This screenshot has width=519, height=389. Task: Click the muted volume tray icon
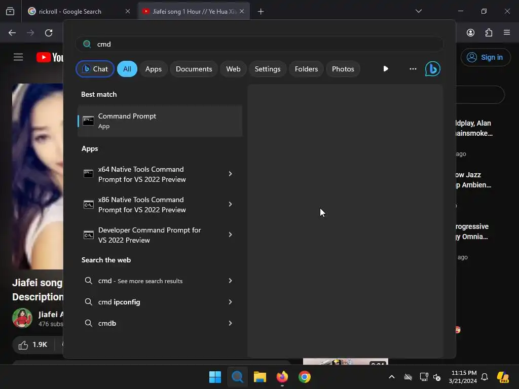click(437, 377)
